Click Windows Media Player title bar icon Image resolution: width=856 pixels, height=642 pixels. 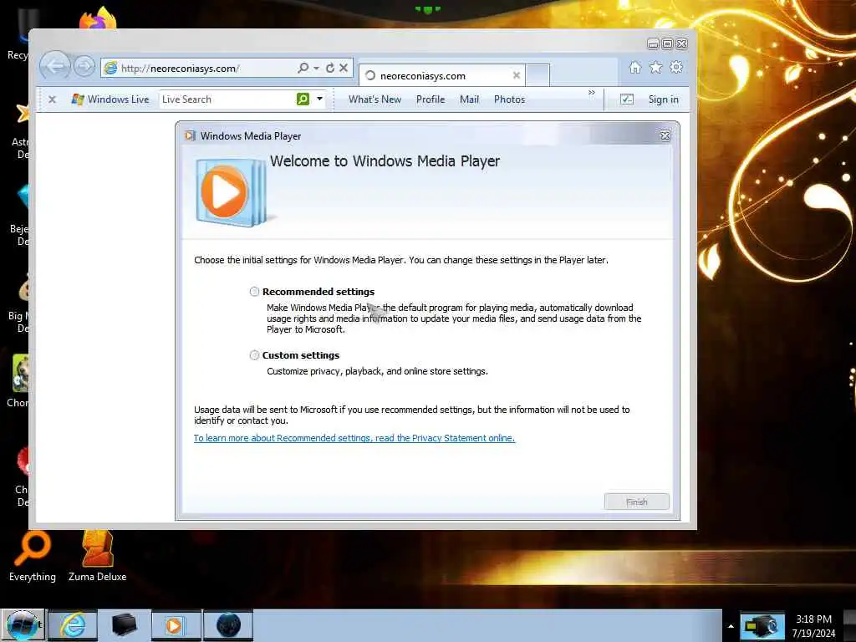coord(190,135)
